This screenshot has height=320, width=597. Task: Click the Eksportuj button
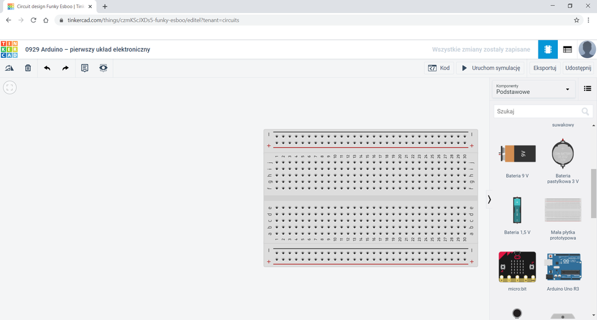coord(545,68)
